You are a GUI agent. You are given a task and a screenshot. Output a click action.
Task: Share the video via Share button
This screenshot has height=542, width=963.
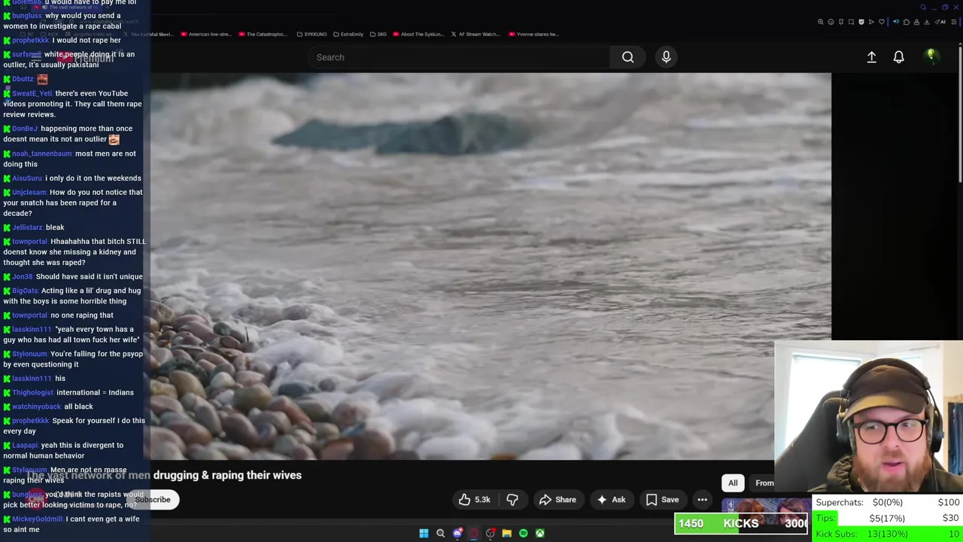point(557,500)
